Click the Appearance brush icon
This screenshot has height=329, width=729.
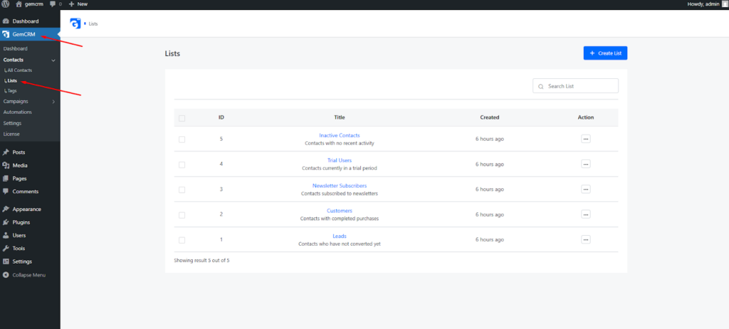tap(6, 210)
